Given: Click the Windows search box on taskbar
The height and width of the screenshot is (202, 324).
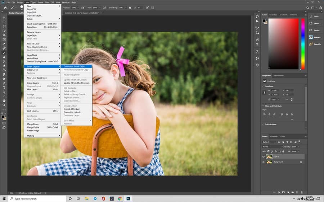Looking at the screenshot, I should coord(37,199).
